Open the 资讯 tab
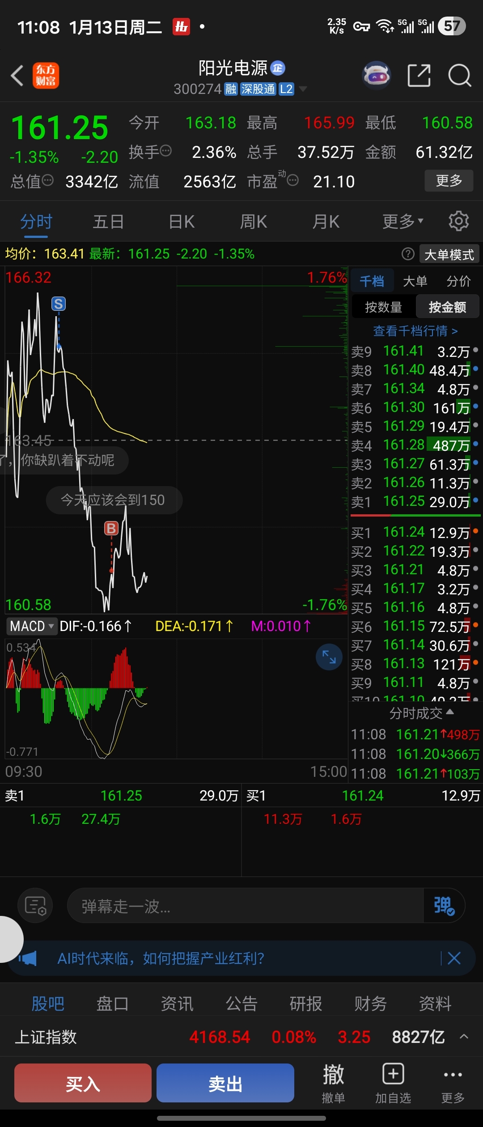 [177, 1004]
